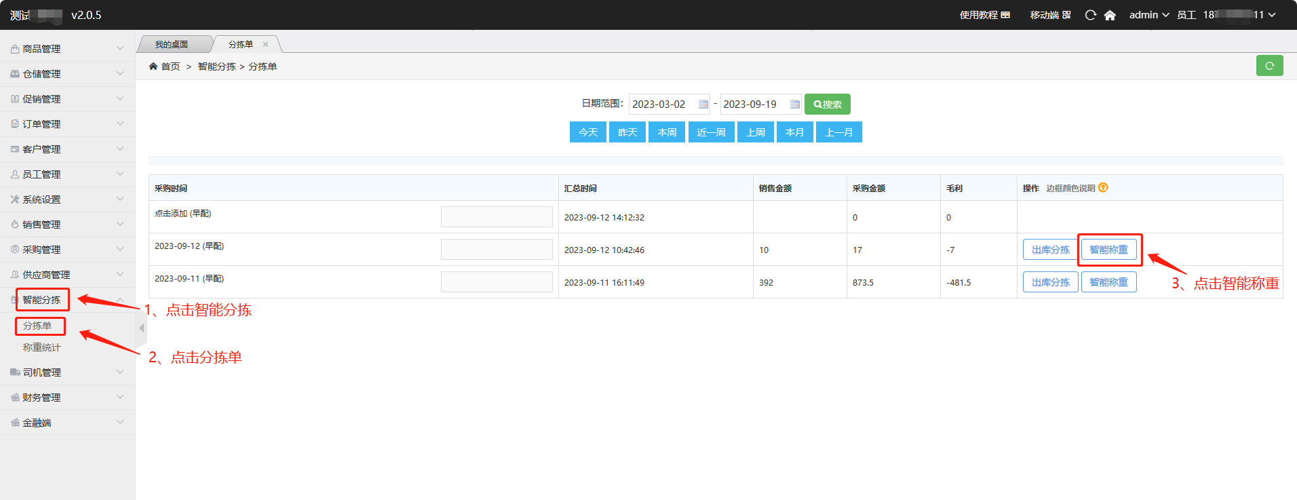Switch to the 我的桌面 tab

(x=172, y=45)
